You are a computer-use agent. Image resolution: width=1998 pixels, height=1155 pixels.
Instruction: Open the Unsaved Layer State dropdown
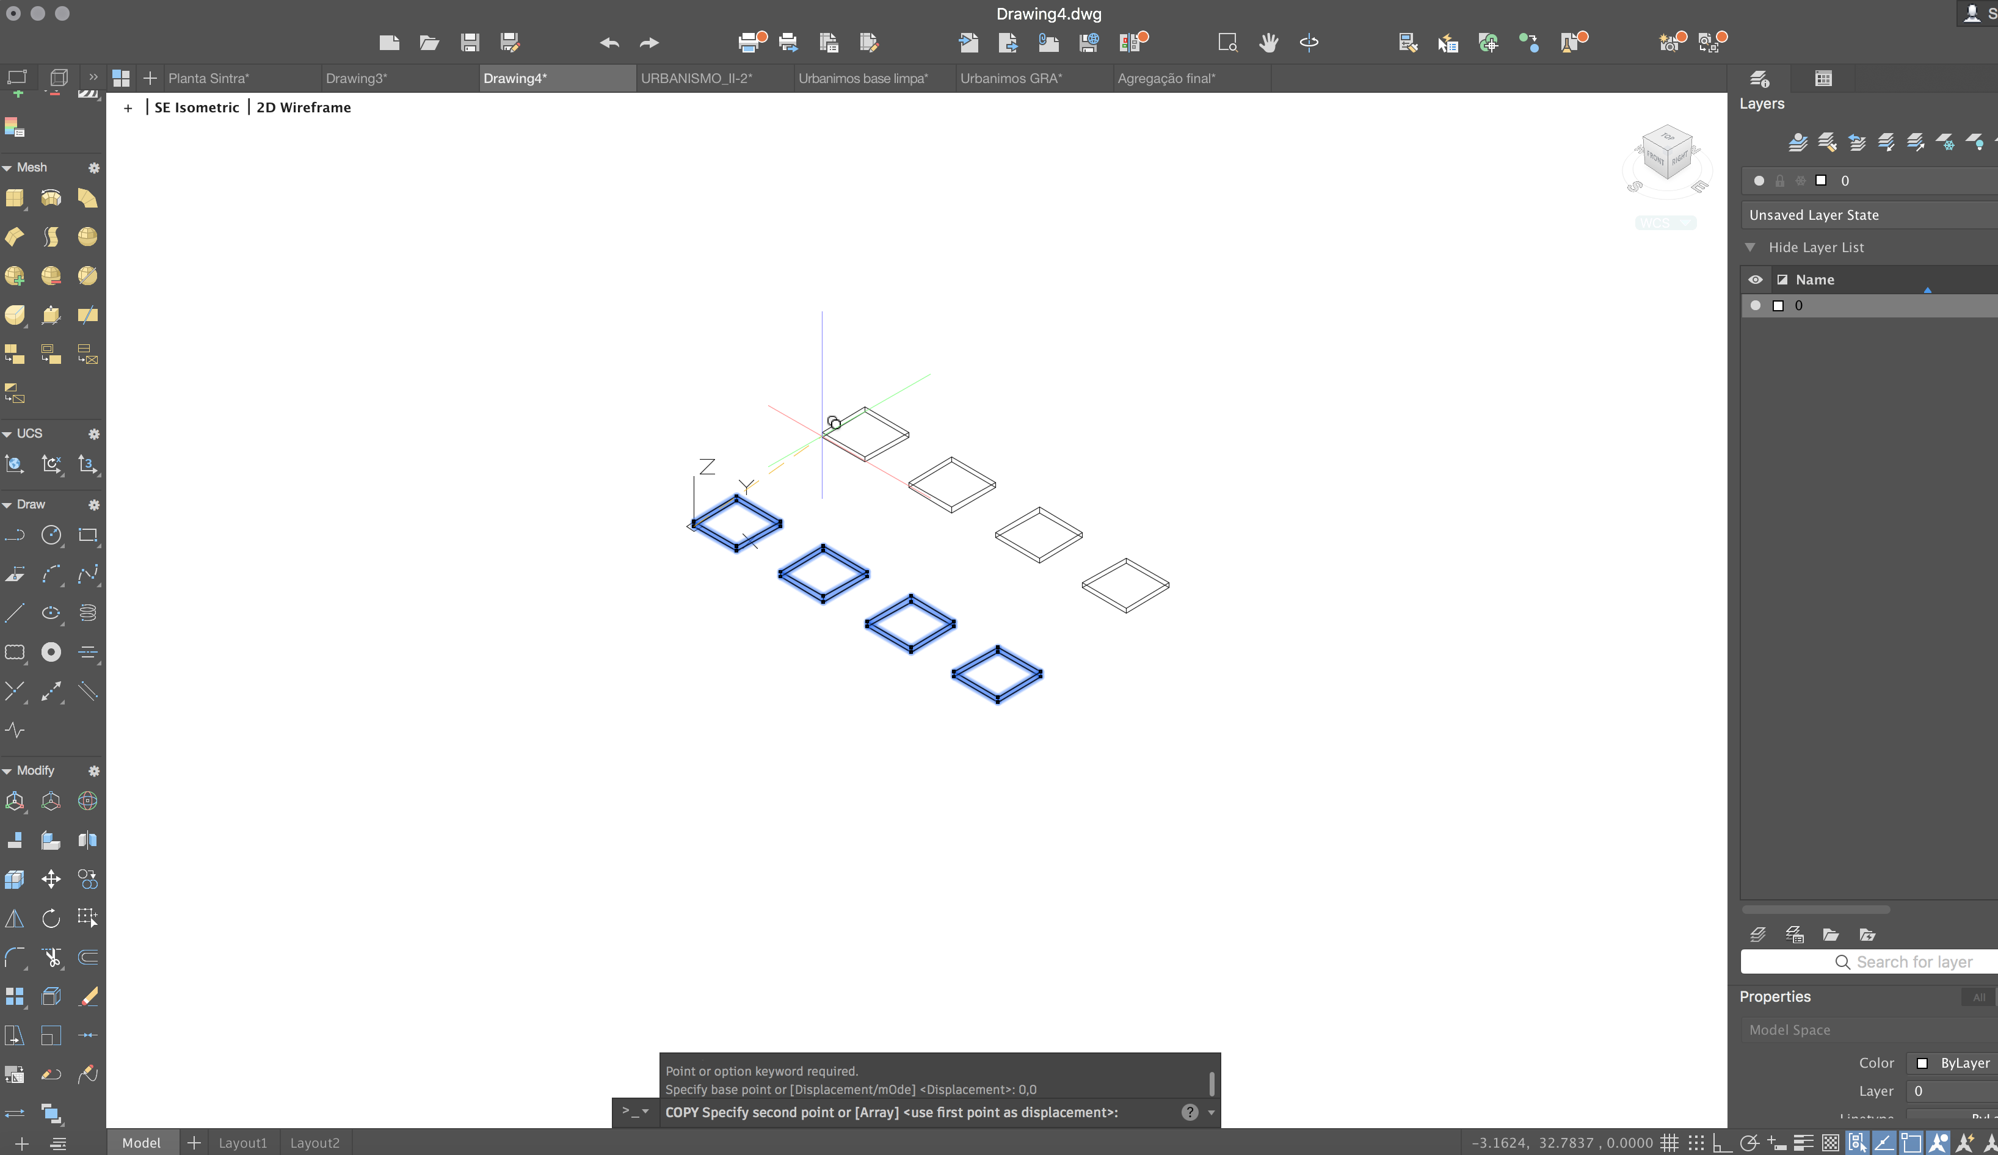pyautogui.click(x=1870, y=215)
